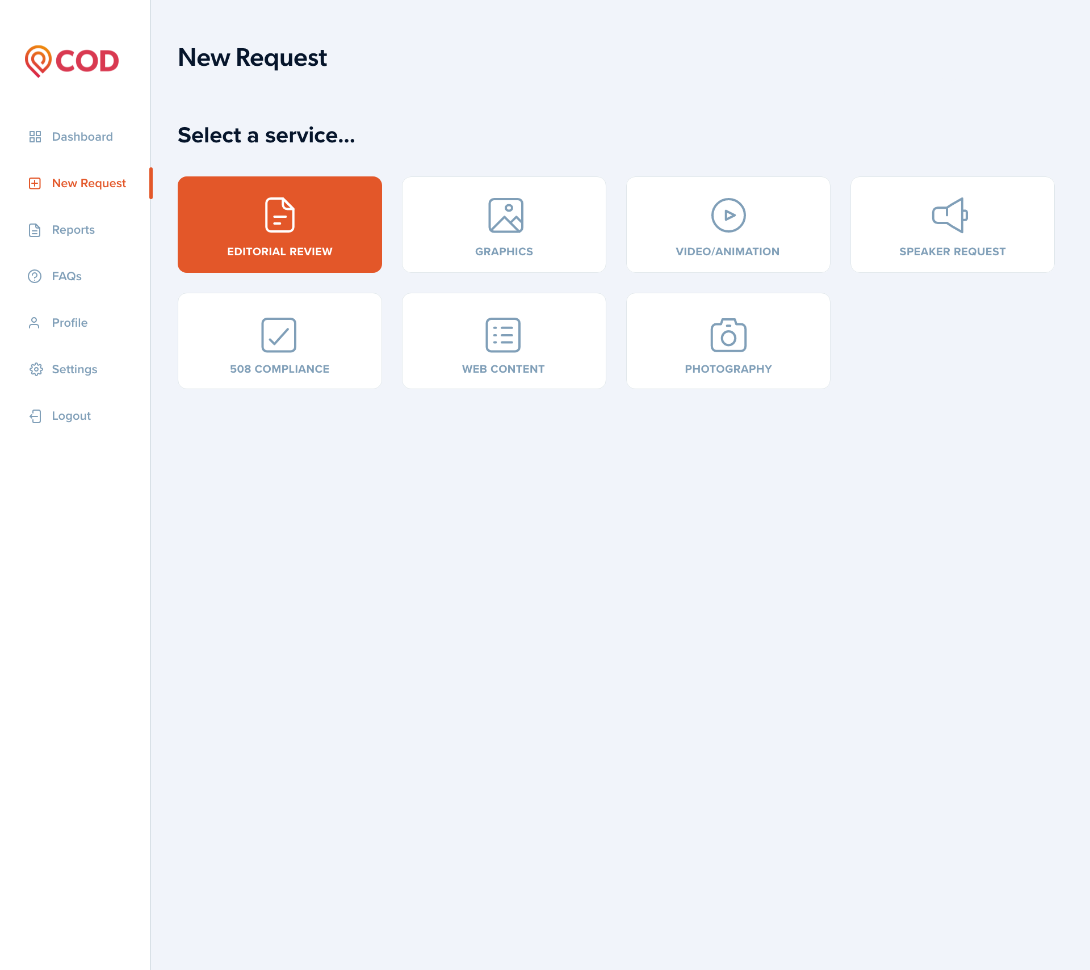Click the Graphics service label
Screen dimensions: 1090x970
(504, 251)
